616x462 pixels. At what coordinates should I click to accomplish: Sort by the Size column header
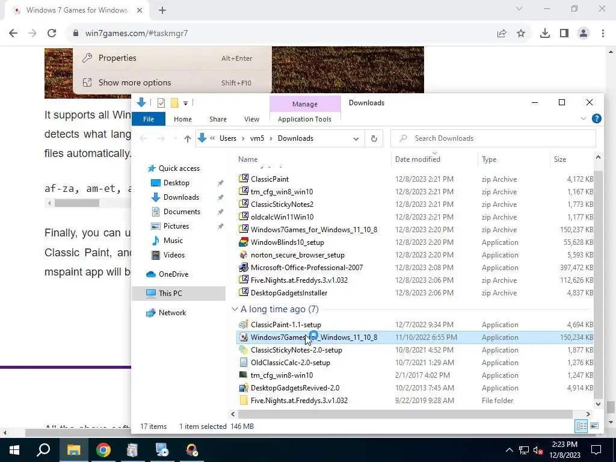[560, 159]
